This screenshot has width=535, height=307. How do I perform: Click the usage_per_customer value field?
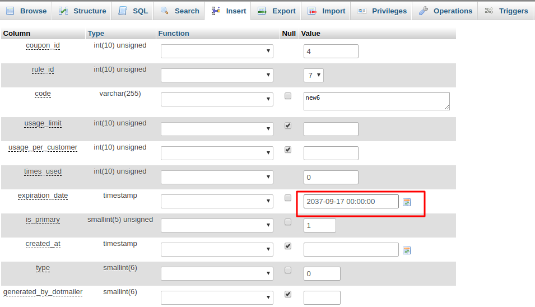331,153
